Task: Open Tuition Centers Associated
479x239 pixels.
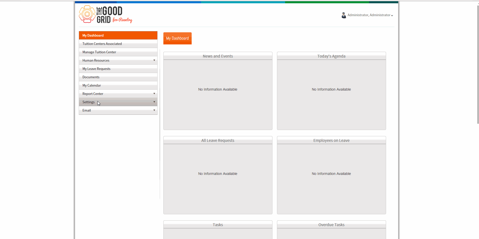Action: click(118, 44)
